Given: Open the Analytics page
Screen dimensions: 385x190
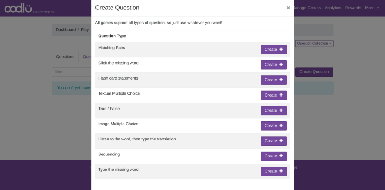Looking at the screenshot, I should 332,8.
